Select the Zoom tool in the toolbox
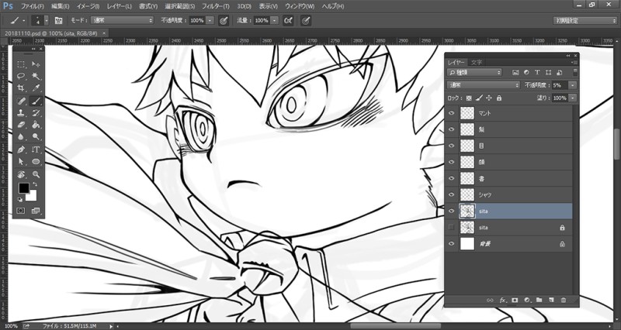The width and height of the screenshot is (621, 330). click(36, 174)
